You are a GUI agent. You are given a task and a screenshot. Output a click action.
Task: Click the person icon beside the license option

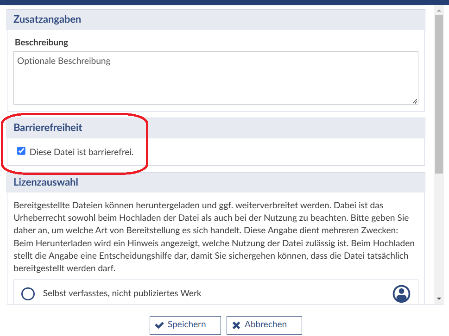[401, 293]
